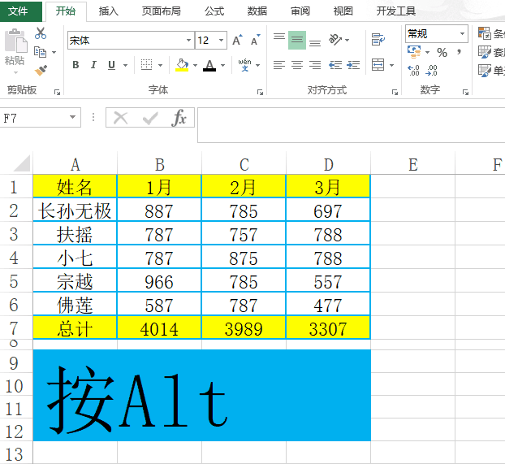Viewport: 505px width, 464px height.
Task: Apply yellow fill color bucket
Action: [x=182, y=65]
